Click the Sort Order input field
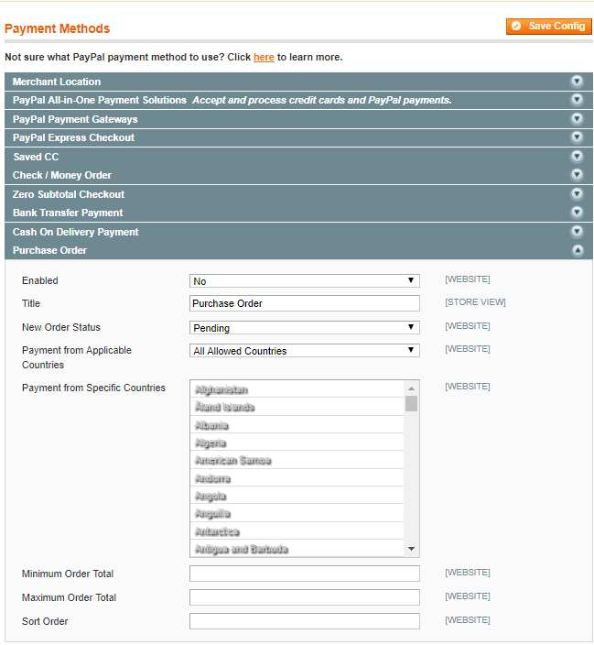 tap(304, 621)
